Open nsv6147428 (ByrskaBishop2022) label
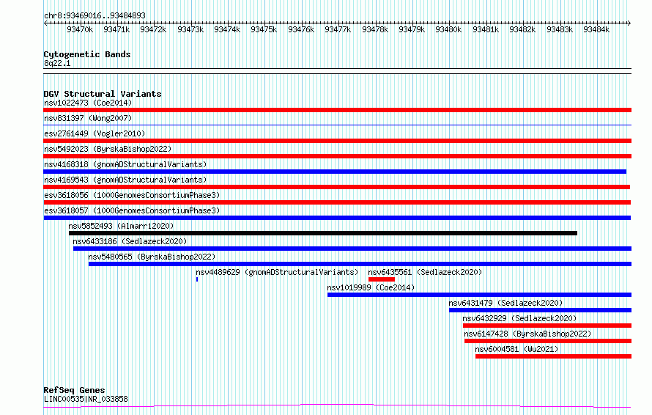The height and width of the screenshot is (415, 652). (x=527, y=334)
